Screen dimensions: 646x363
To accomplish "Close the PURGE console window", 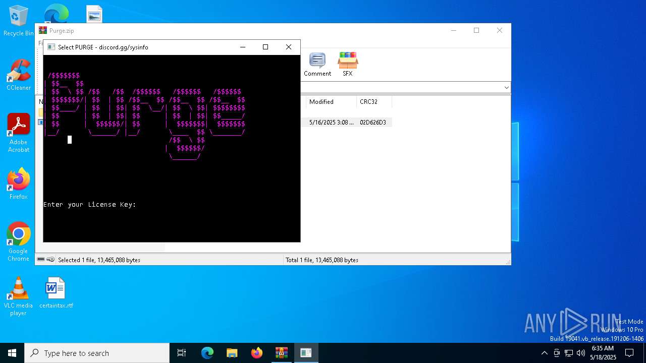I will pos(289,47).
